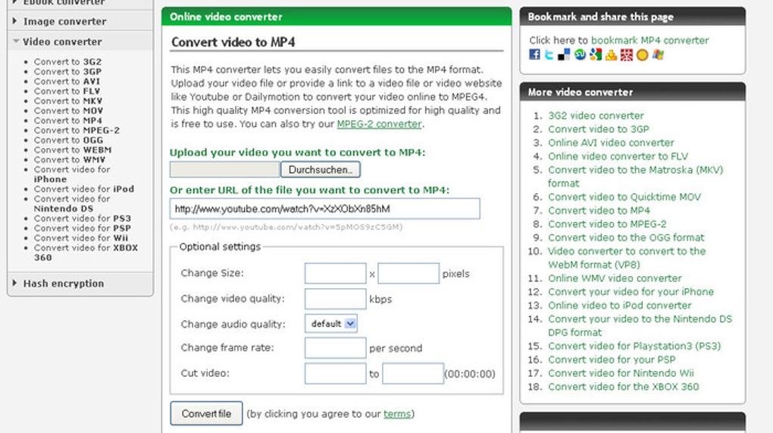
Task: Open Convert to 3G2 in sidebar
Action: pyautogui.click(x=67, y=61)
